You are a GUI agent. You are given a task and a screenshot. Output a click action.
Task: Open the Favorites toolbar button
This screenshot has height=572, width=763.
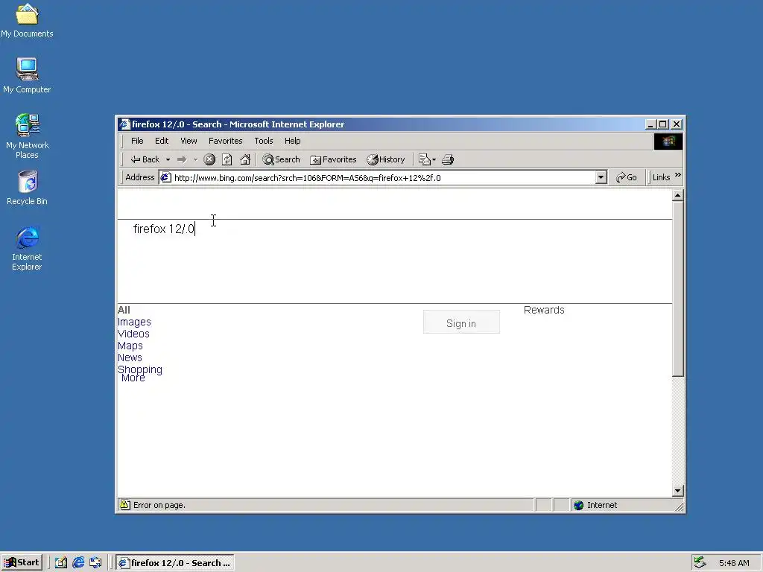coord(333,159)
